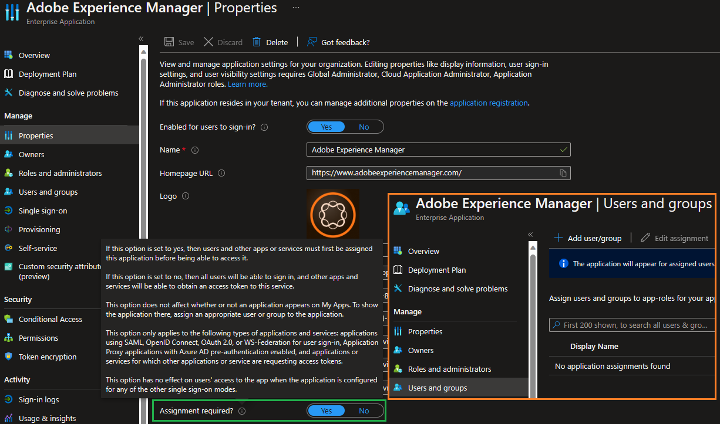The image size is (720, 424).
Task: Click the search magnifier icon in users box
Action: pyautogui.click(x=556, y=325)
